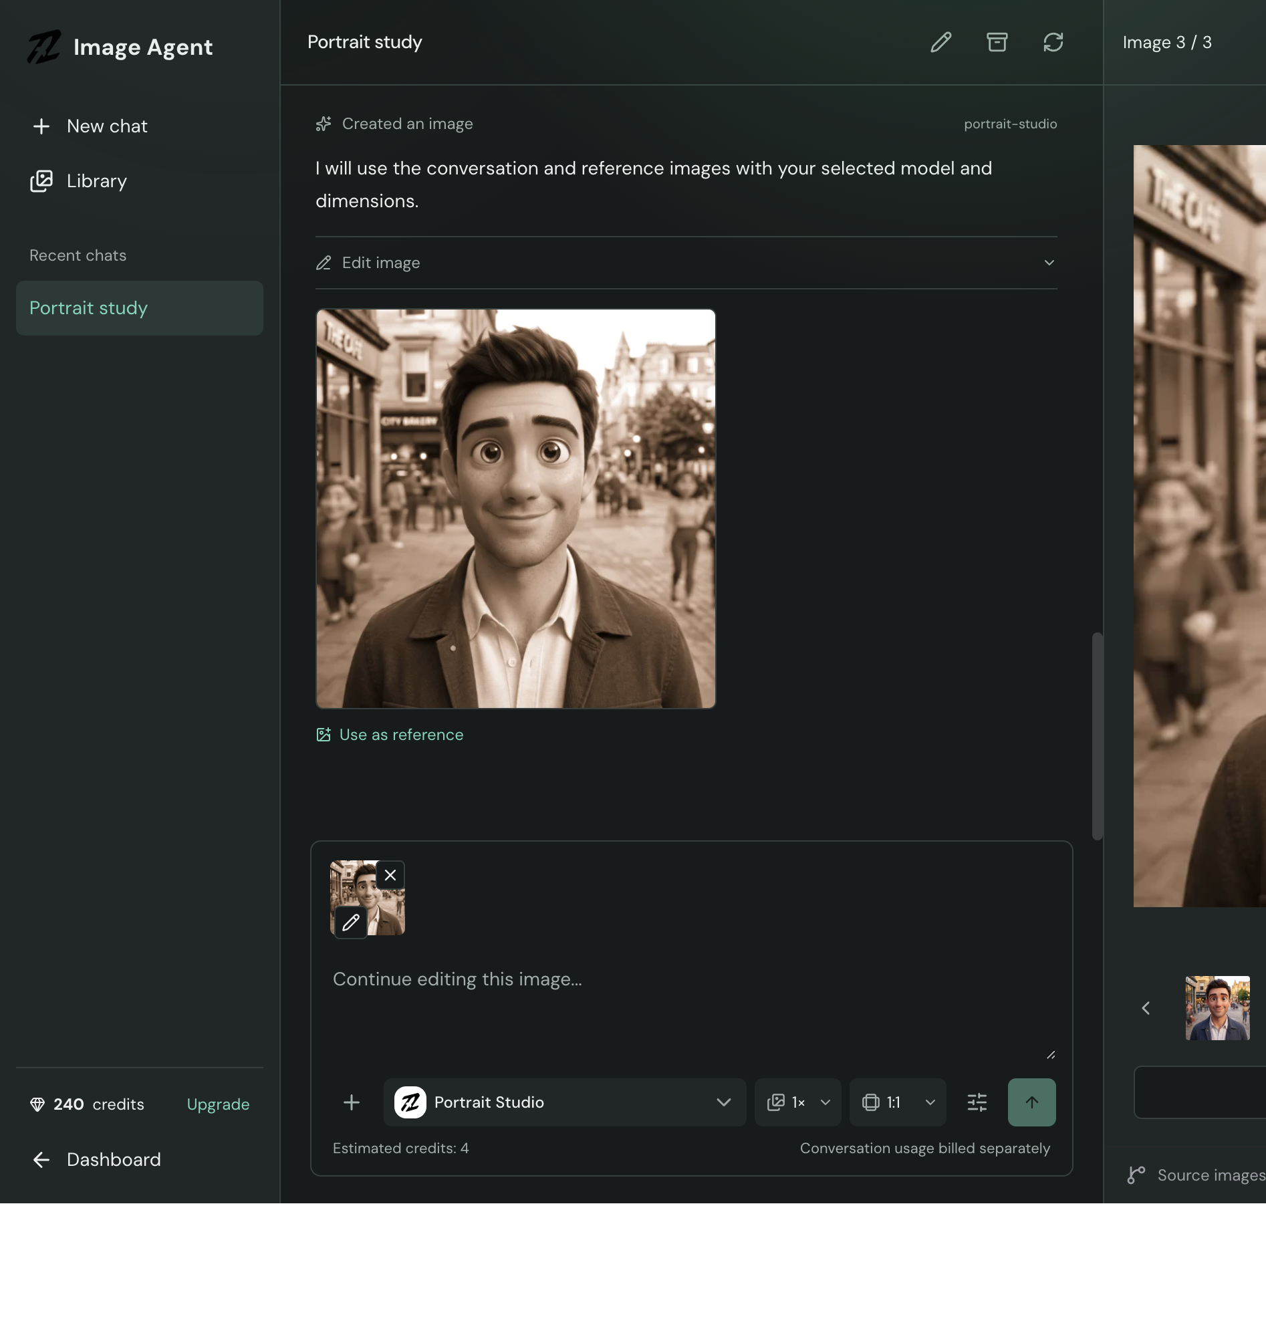Click the conversation vertical scrollbar
This screenshot has height=1331, width=1266.
[1098, 736]
